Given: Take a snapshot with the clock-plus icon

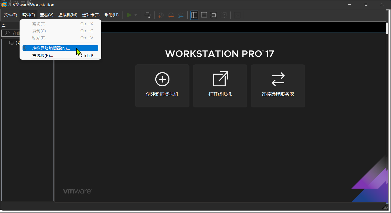Looking at the screenshot, I should (x=161, y=15).
